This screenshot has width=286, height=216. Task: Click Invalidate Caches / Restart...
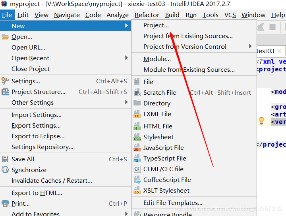pyautogui.click(x=52, y=180)
